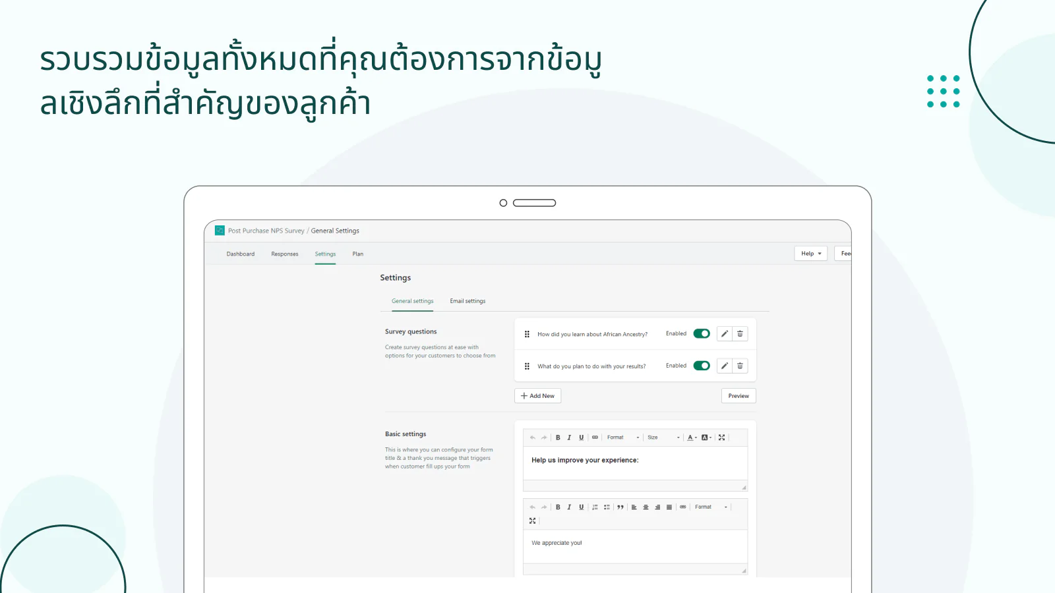Click the Post Purchase NPS Survey app logo

tap(220, 231)
